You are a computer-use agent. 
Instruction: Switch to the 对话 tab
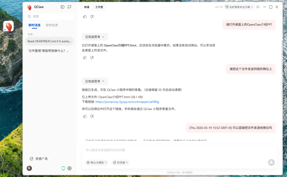tap(87, 7)
